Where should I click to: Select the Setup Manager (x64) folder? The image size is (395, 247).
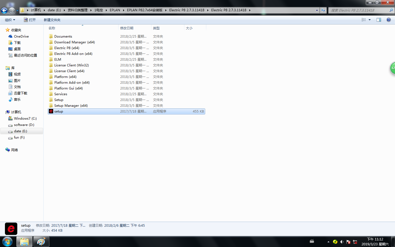click(x=71, y=106)
